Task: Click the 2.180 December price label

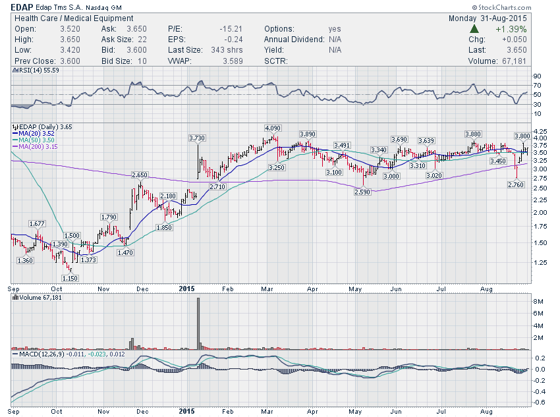Action: click(x=168, y=196)
